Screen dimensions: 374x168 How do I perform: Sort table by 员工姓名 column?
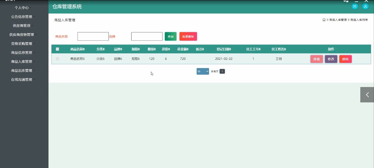[279, 49]
